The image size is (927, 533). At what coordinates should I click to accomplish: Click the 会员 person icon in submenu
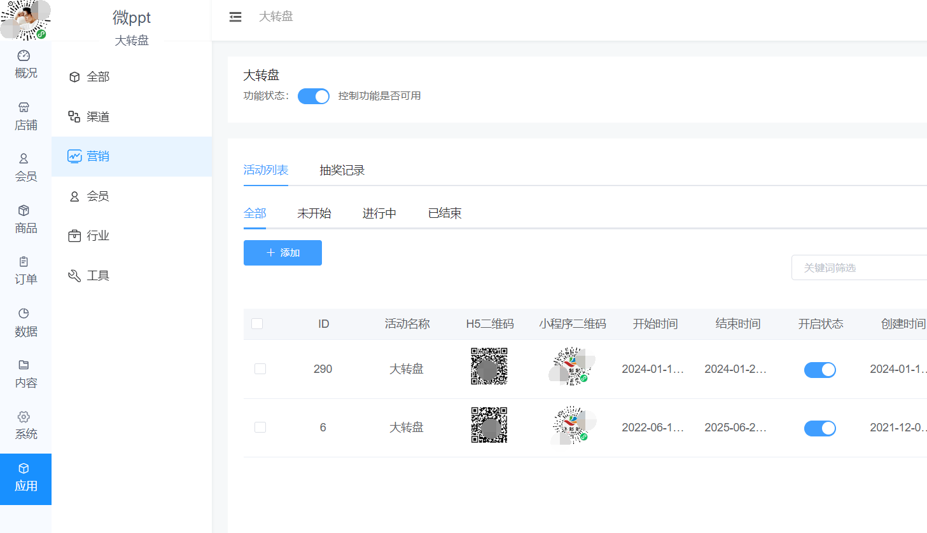[x=74, y=196]
